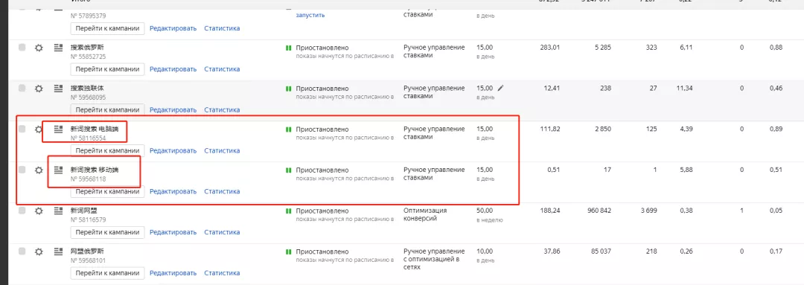Click green pause icon for campaign № 58116554
Screen dimensions: 804x285
(x=288, y=129)
